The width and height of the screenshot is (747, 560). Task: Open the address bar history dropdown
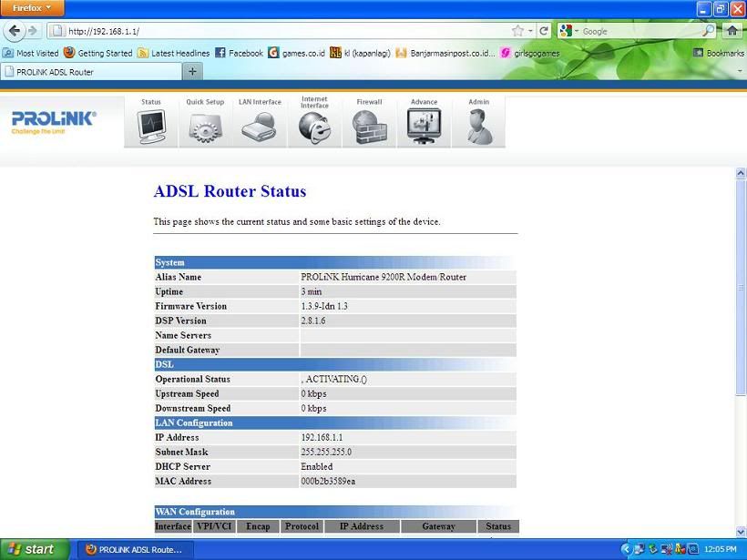click(x=530, y=31)
